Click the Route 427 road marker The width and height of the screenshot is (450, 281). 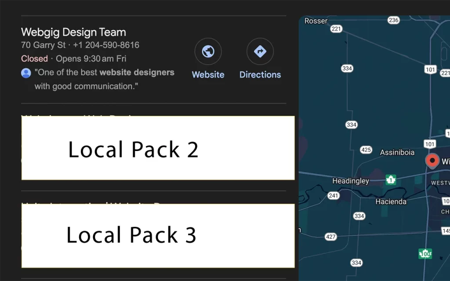[x=330, y=237]
